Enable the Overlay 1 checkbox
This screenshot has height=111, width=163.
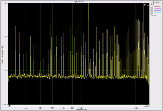point(153,6)
